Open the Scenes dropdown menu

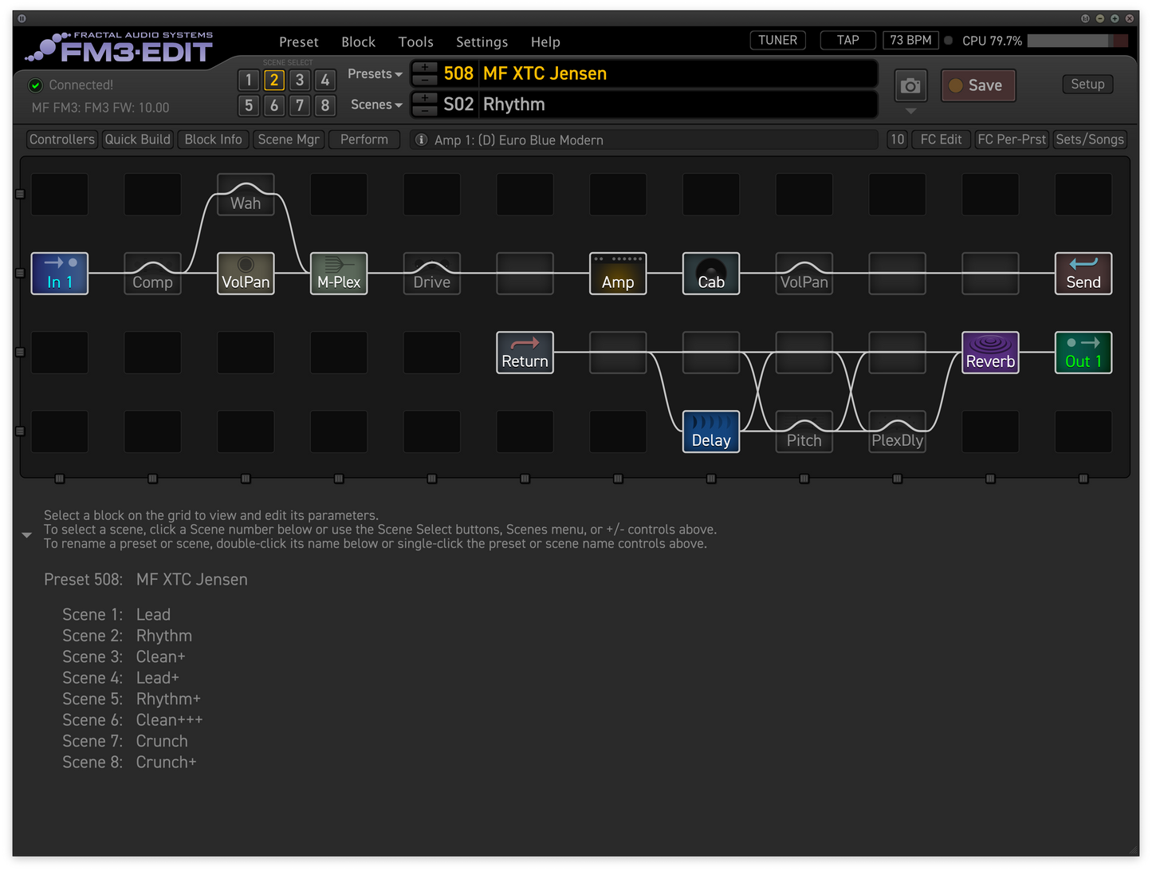[x=376, y=104]
